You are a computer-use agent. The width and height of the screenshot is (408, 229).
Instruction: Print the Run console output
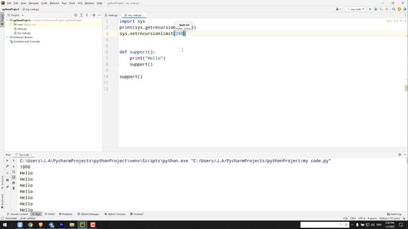click(x=13, y=183)
